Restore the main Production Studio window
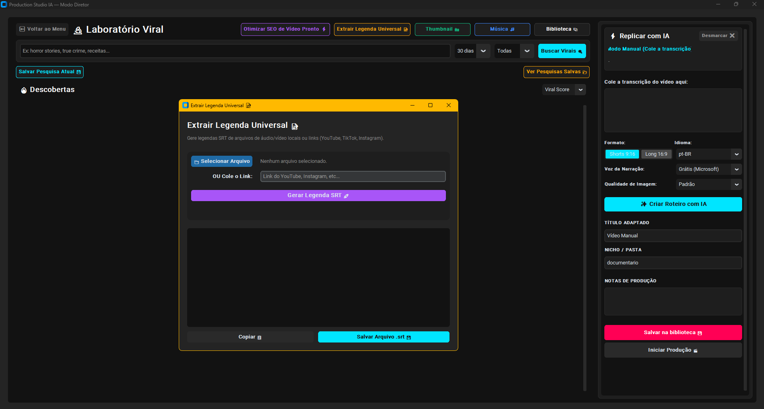 [x=736, y=4]
